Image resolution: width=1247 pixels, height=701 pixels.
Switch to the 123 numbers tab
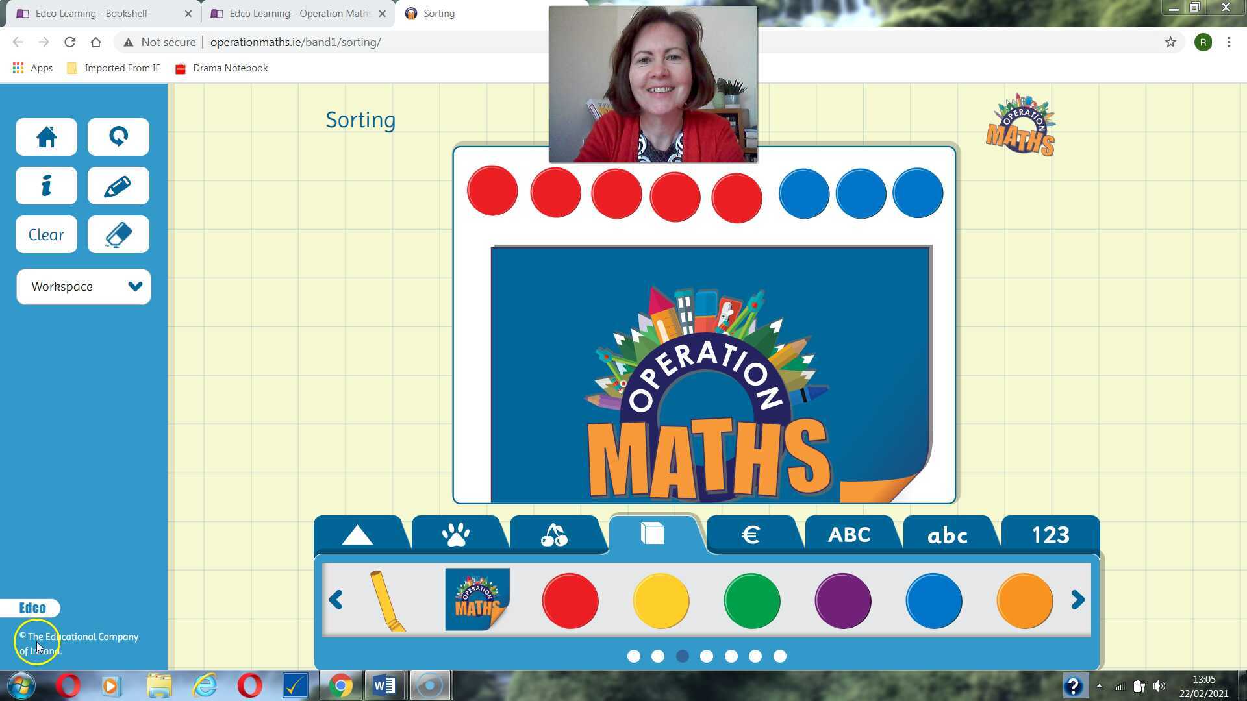1050,534
